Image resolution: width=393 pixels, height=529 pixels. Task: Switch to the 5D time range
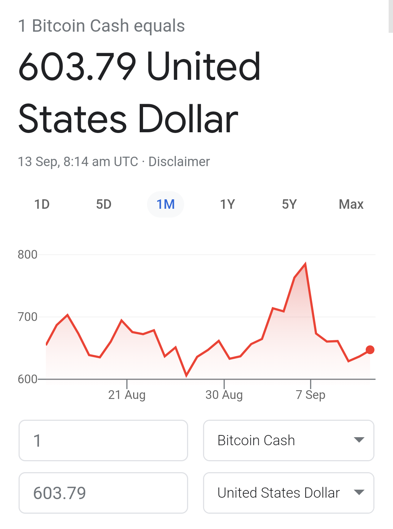pyautogui.click(x=104, y=204)
